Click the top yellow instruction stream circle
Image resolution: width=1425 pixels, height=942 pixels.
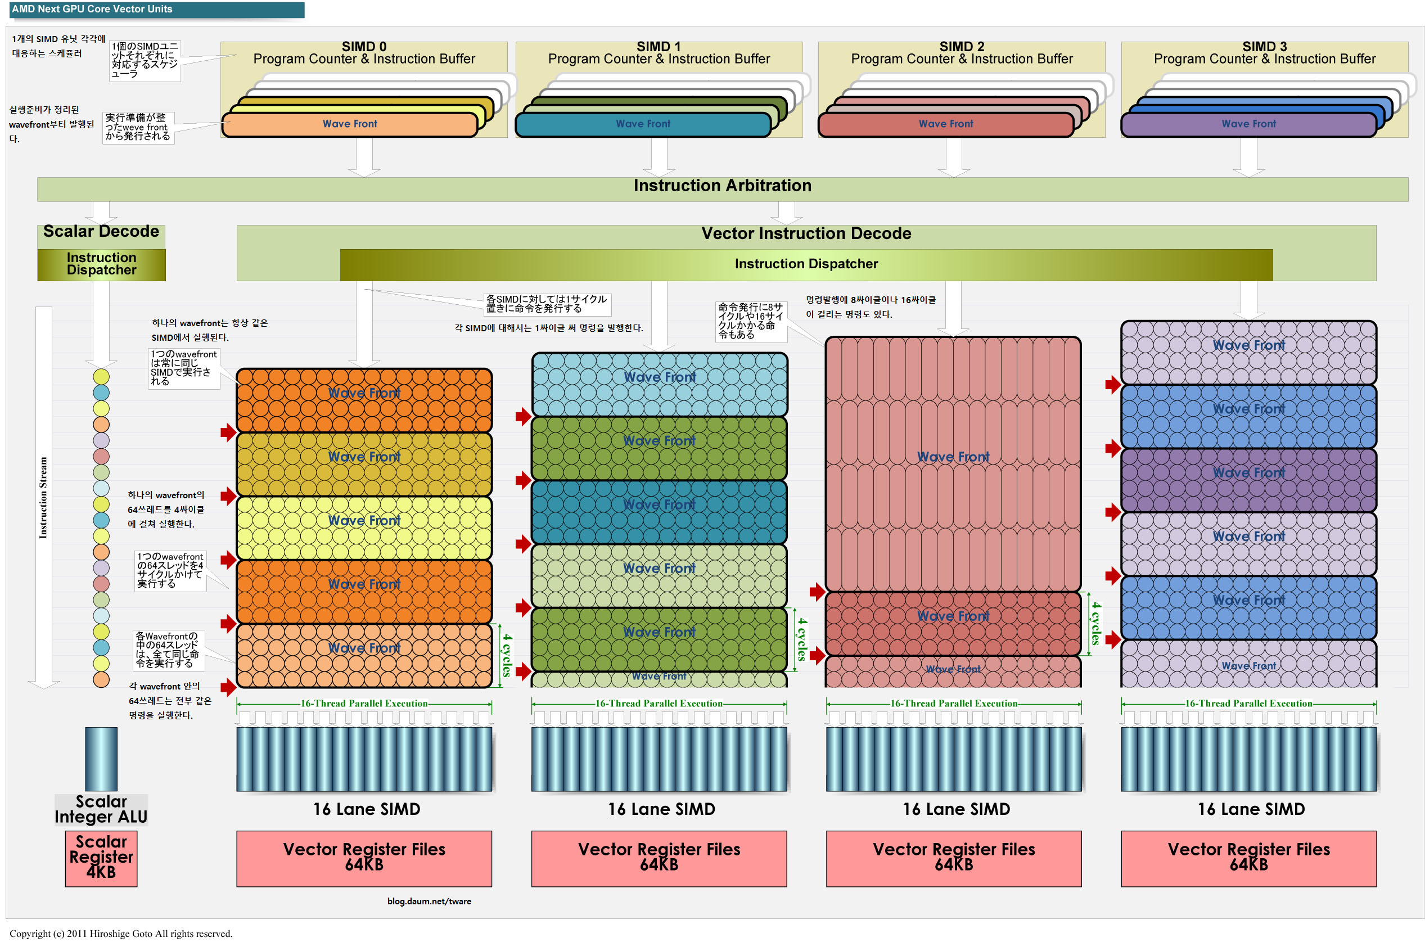(101, 377)
